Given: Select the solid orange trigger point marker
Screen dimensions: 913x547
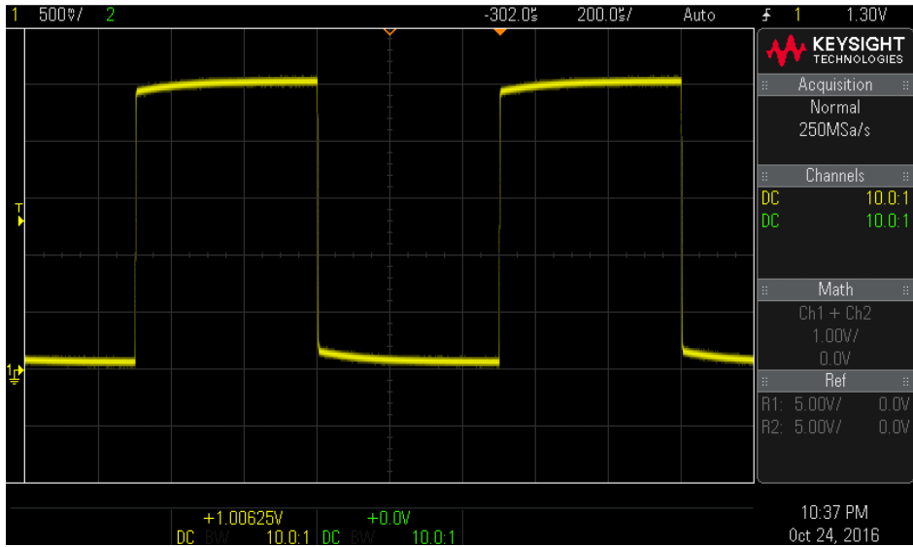Looking at the screenshot, I should point(499,31).
